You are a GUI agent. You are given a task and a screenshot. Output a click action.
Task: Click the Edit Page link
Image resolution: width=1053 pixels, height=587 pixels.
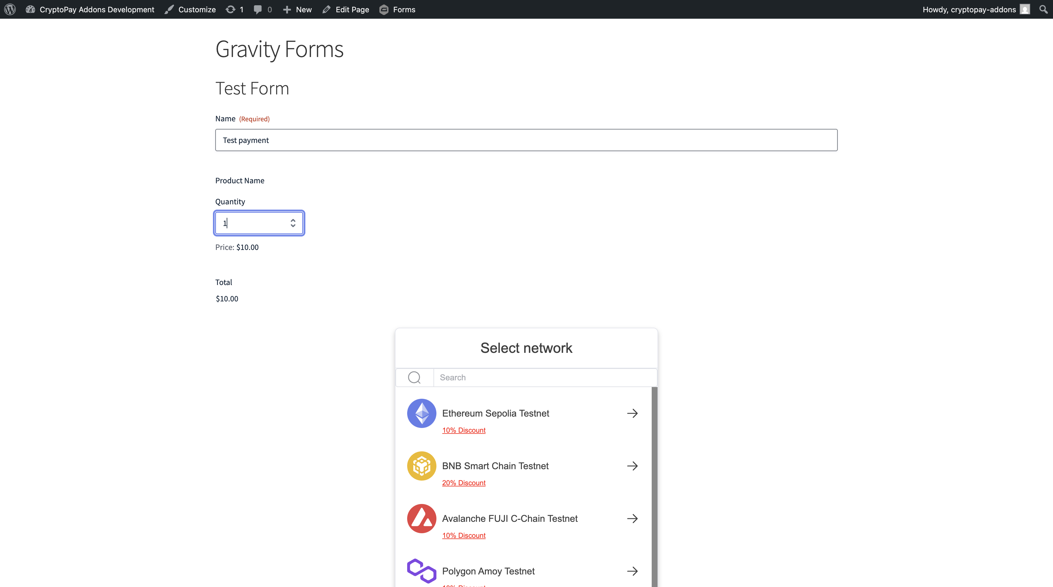pyautogui.click(x=346, y=9)
